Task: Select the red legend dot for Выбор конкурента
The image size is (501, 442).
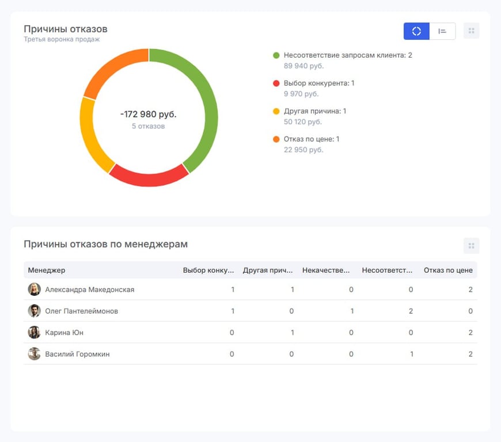Action: pyautogui.click(x=276, y=83)
